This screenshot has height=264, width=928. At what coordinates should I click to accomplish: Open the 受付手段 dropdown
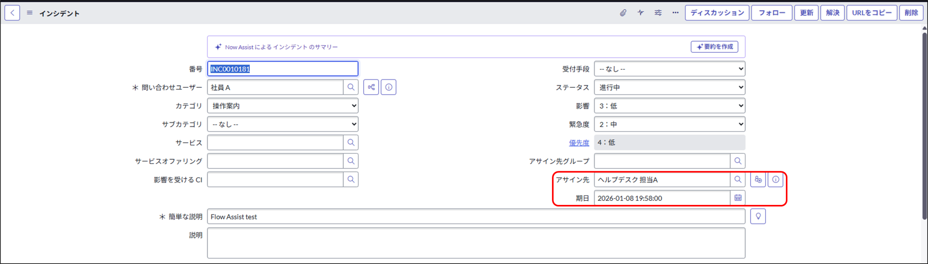(x=669, y=69)
